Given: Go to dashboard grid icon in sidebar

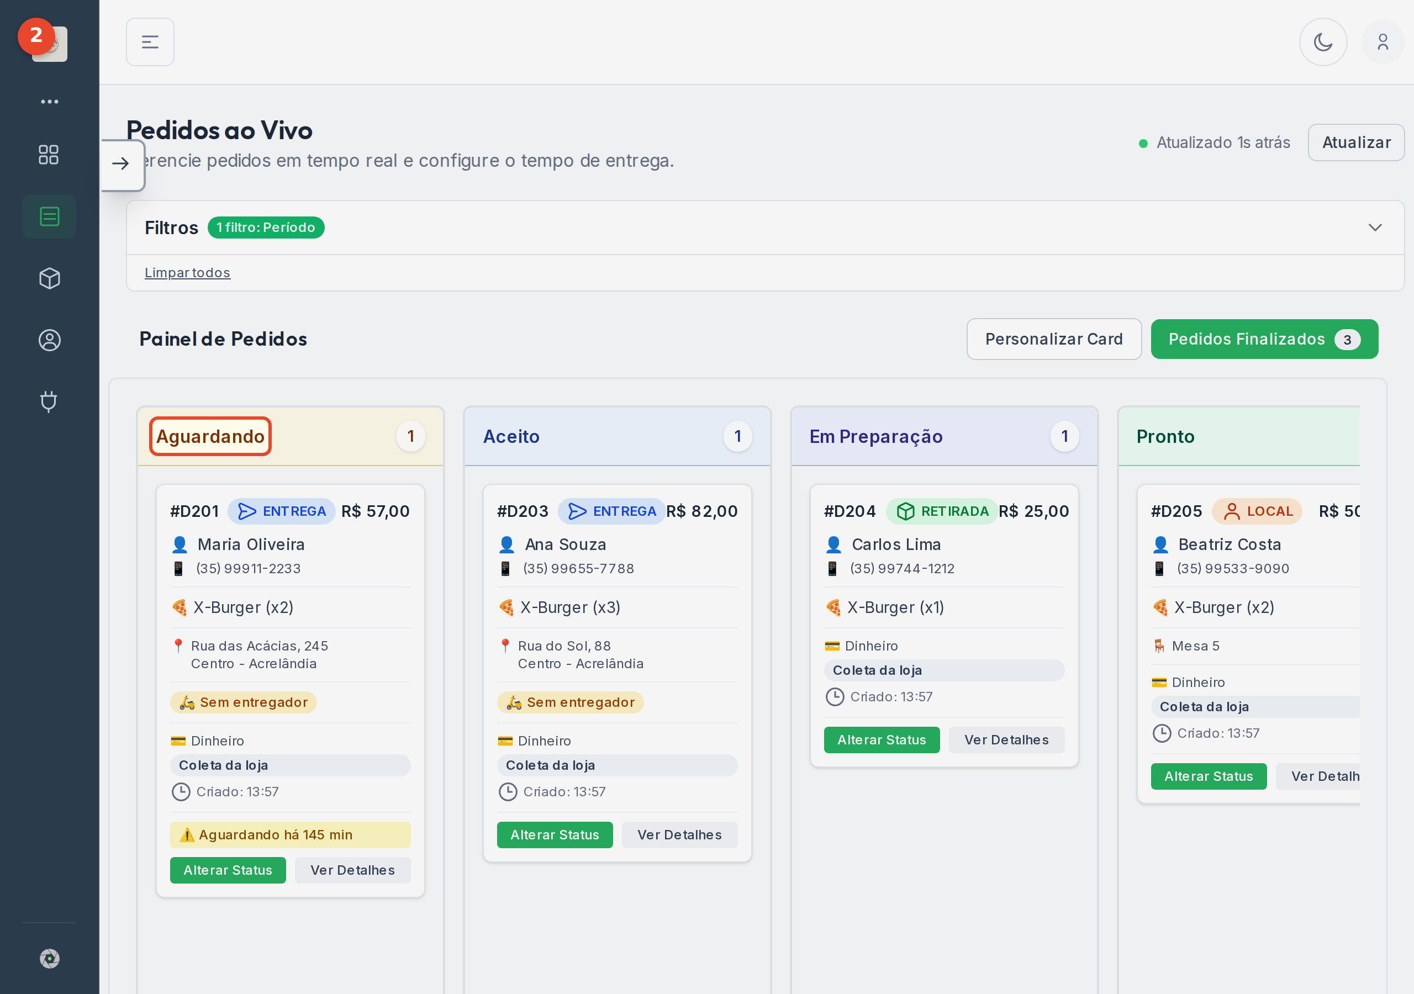Looking at the screenshot, I should click(49, 155).
